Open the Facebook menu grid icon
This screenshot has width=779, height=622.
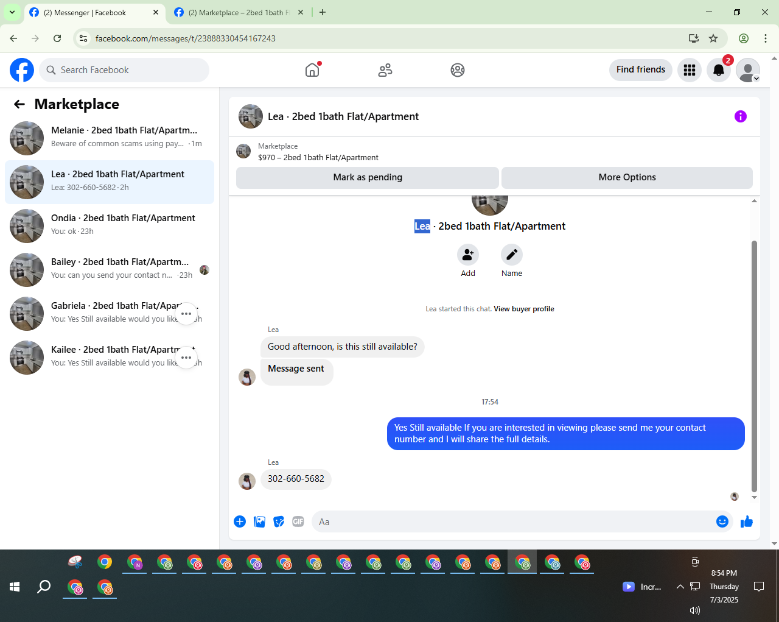[x=690, y=70]
